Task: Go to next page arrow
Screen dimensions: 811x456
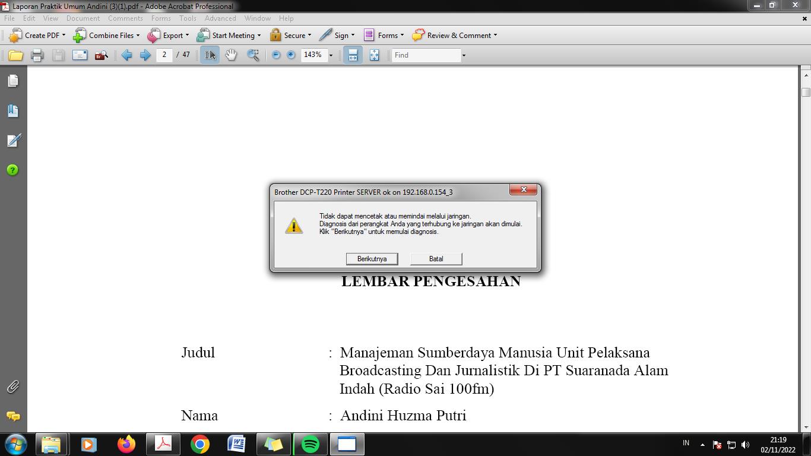Action: tap(145, 55)
